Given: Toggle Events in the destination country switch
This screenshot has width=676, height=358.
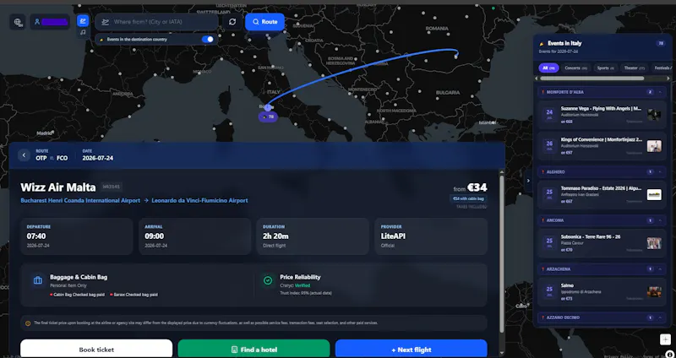Looking at the screenshot, I should click(207, 39).
